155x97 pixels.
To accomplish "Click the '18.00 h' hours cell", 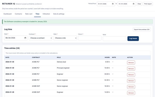I will click(x=107, y=86).
